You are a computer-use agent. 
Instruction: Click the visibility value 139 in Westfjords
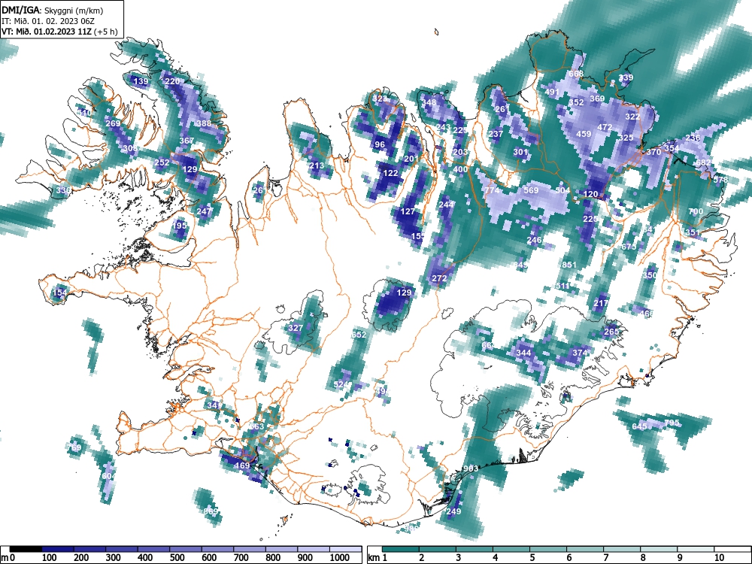pyautogui.click(x=141, y=81)
